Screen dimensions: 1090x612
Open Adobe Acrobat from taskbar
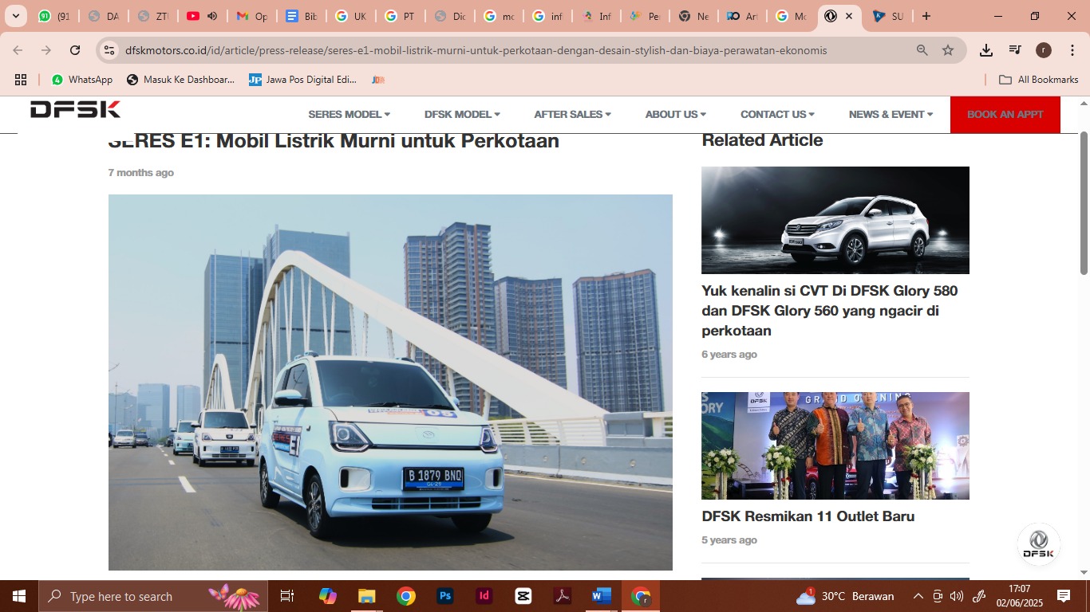point(563,596)
